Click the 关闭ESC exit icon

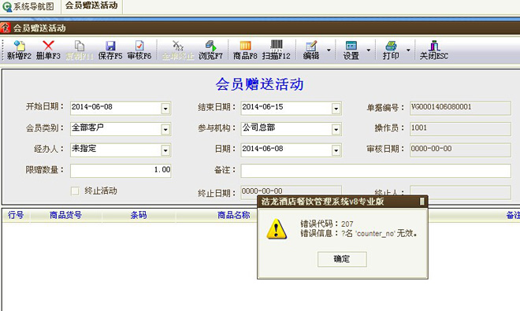pos(434,46)
